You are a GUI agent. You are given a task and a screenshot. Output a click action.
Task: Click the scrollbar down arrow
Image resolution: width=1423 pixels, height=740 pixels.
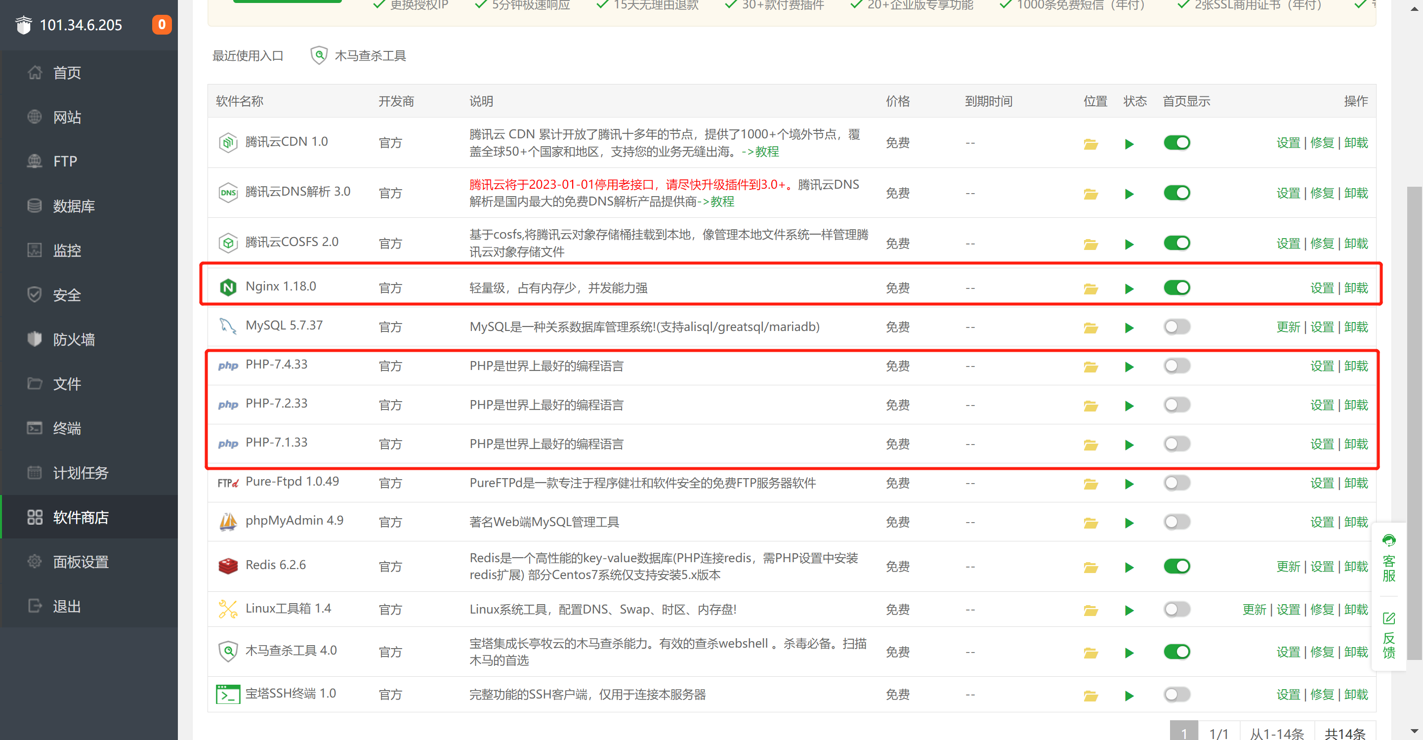click(x=1414, y=731)
